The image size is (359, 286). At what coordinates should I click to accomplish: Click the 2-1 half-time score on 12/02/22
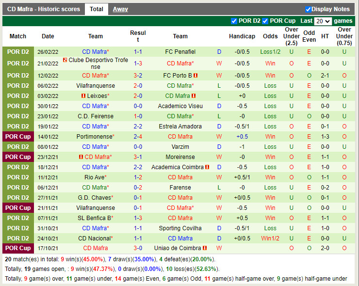(x=325, y=76)
